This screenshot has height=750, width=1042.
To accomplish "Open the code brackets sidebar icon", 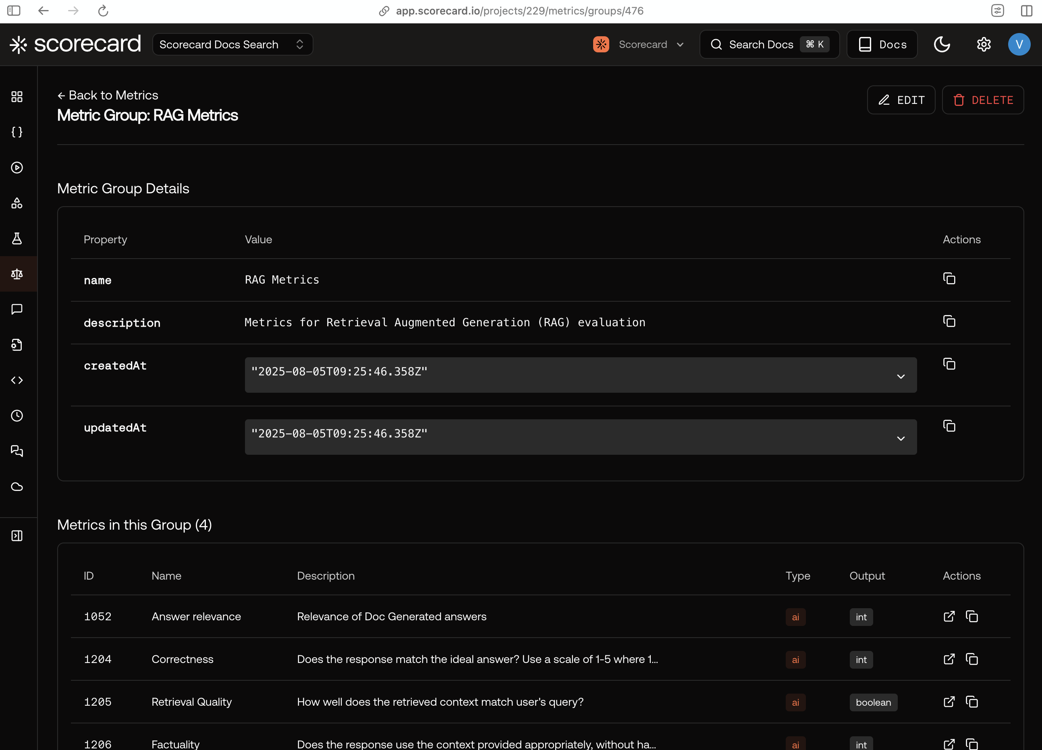I will [17, 380].
